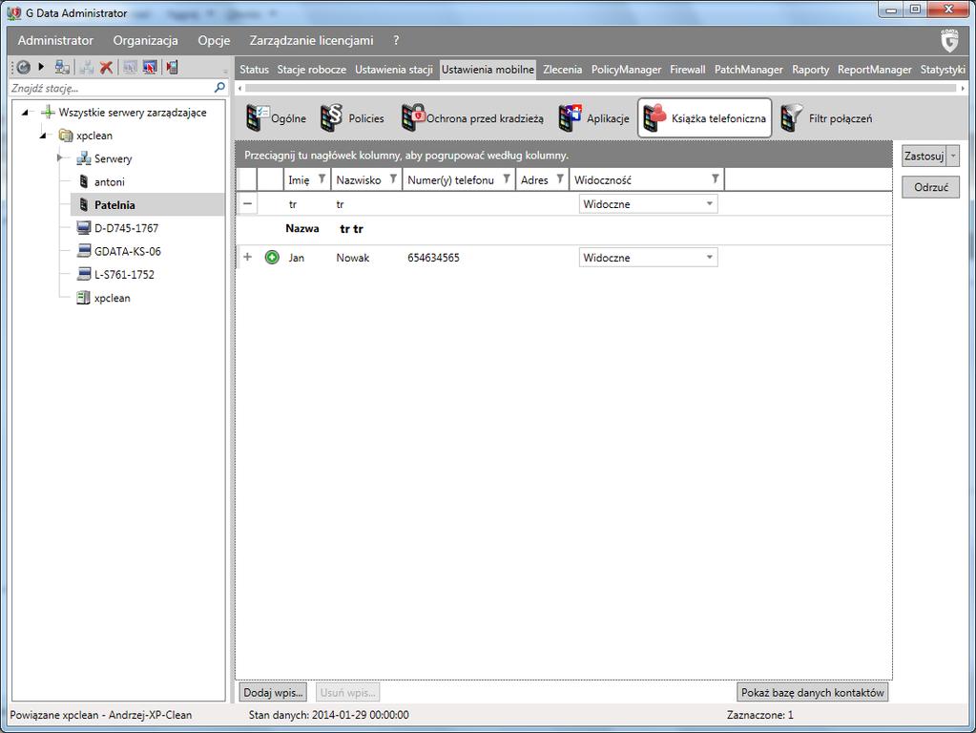The height and width of the screenshot is (733, 976).
Task: Switch to the Status tab
Action: tap(254, 69)
